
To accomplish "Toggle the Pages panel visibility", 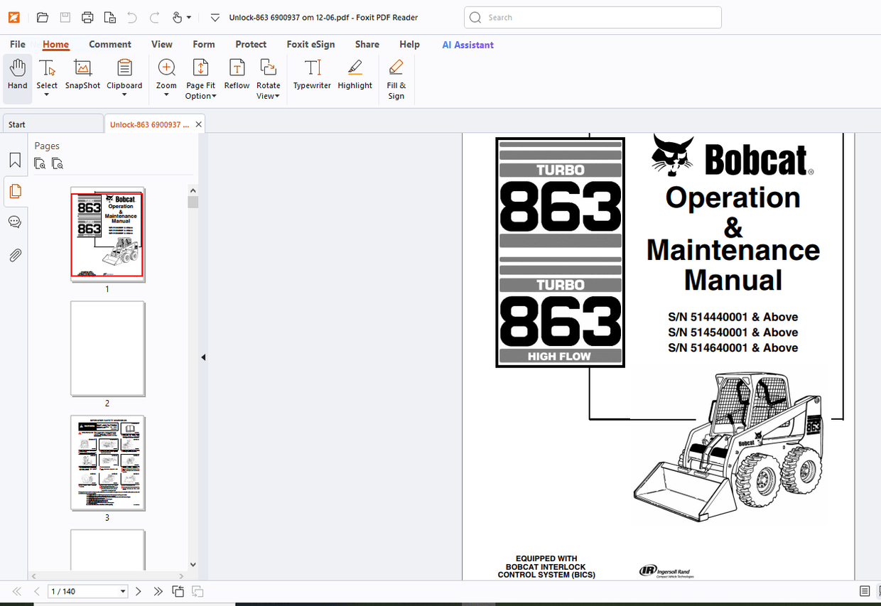I will [15, 191].
